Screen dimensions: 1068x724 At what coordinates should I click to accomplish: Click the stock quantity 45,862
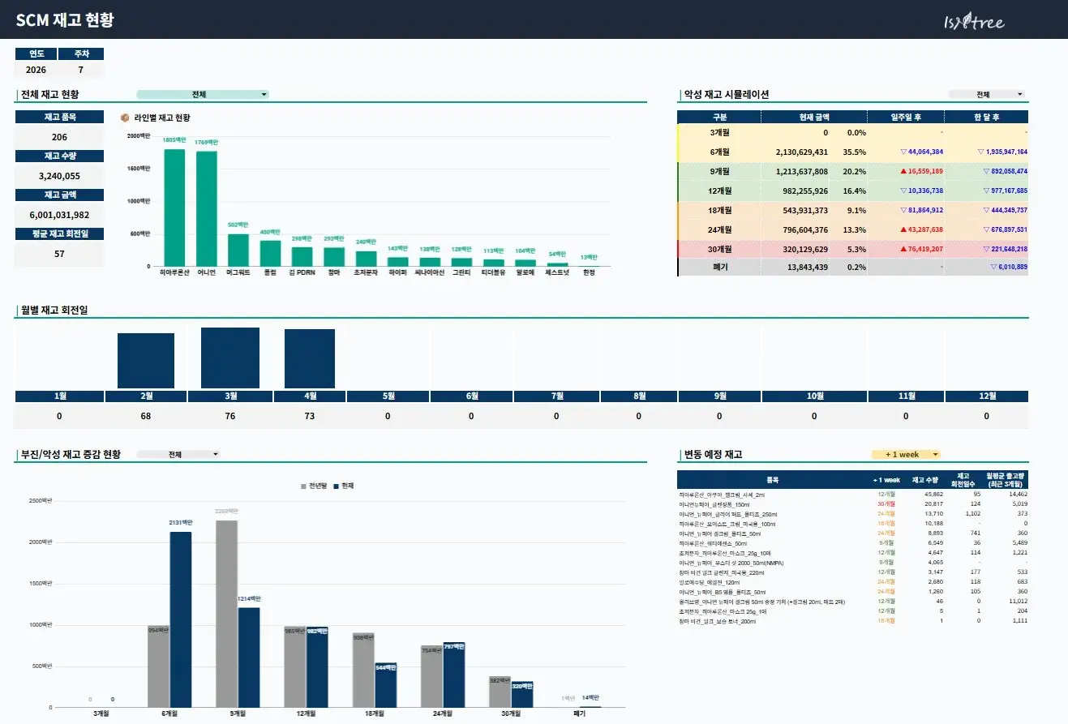point(933,495)
